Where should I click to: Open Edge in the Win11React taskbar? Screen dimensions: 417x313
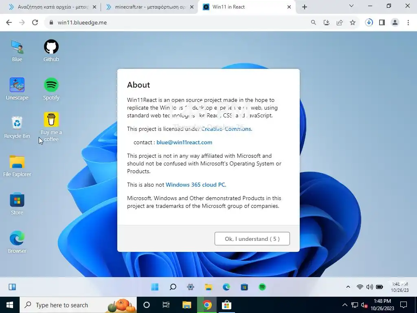point(226,287)
